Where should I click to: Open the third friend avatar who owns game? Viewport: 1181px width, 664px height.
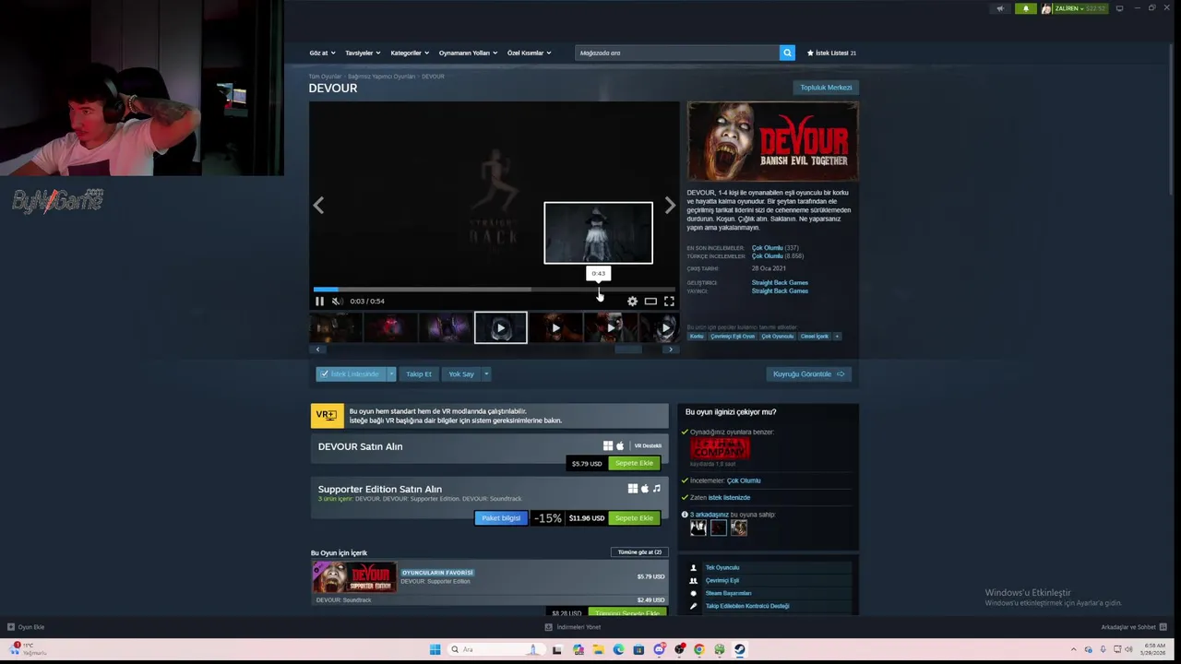pos(739,528)
